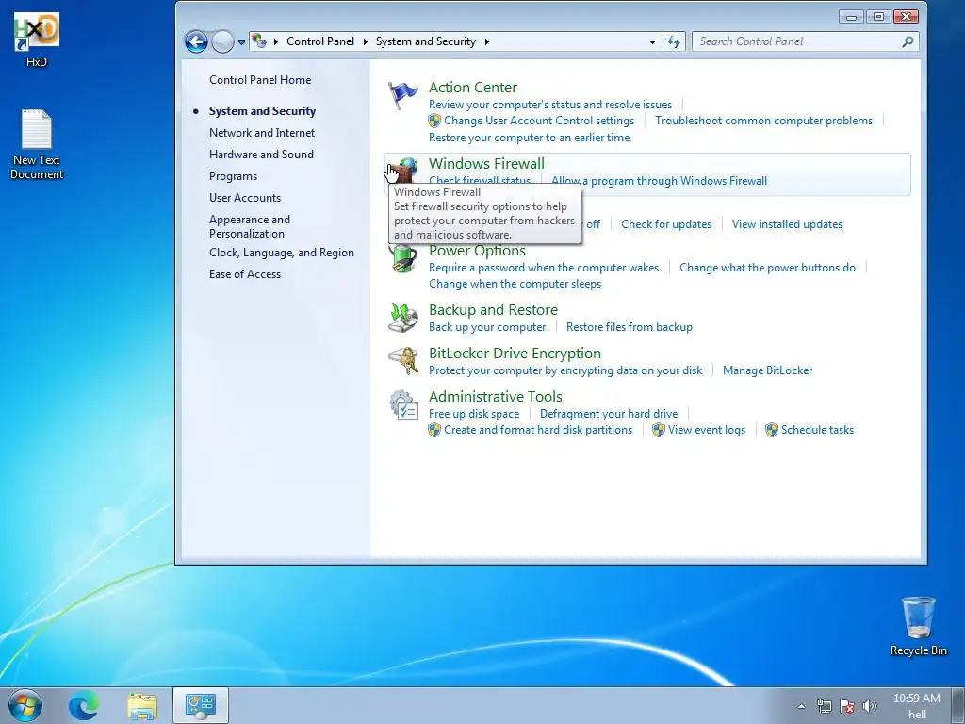
Task: Expand breadcrumb arrow after Control Panel
Action: point(365,41)
